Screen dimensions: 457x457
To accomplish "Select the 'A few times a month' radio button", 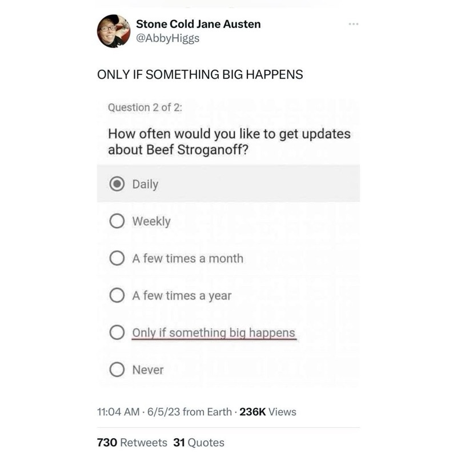I will click(x=117, y=258).
